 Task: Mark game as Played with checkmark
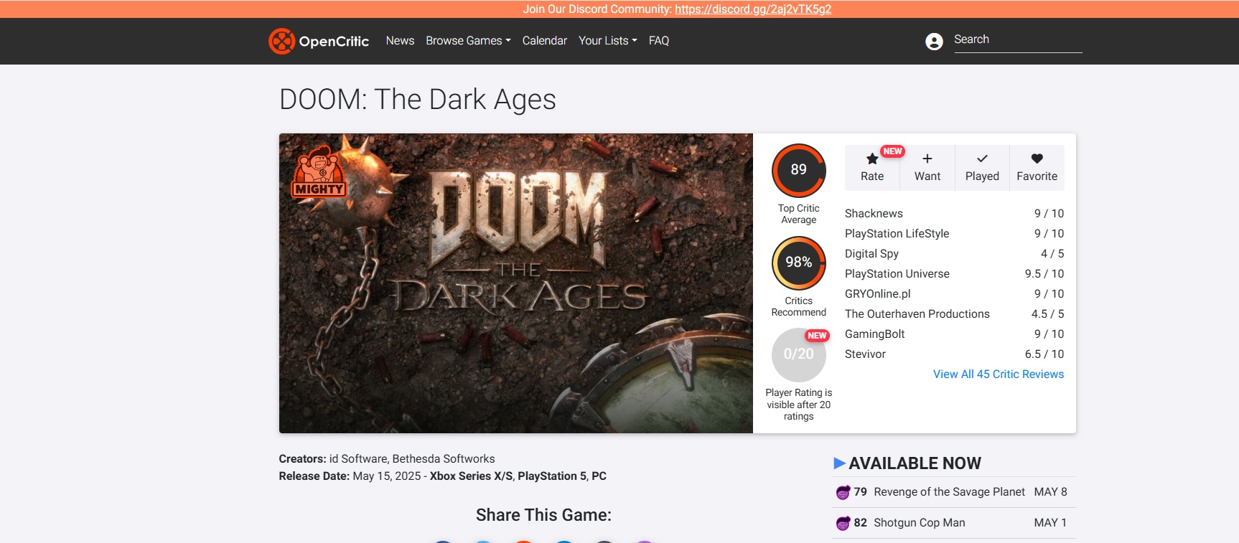click(x=982, y=168)
